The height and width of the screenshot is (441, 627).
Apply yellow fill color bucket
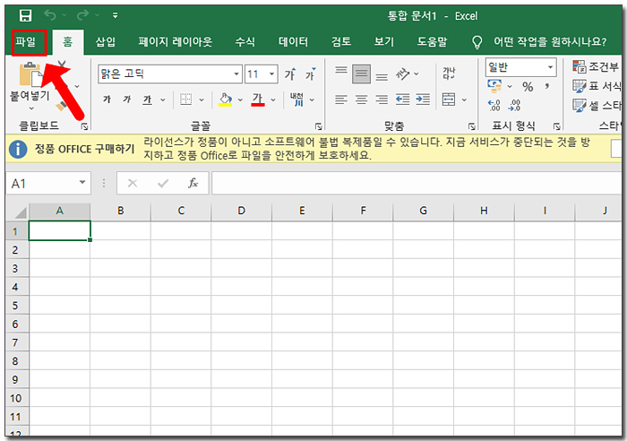coord(226,99)
